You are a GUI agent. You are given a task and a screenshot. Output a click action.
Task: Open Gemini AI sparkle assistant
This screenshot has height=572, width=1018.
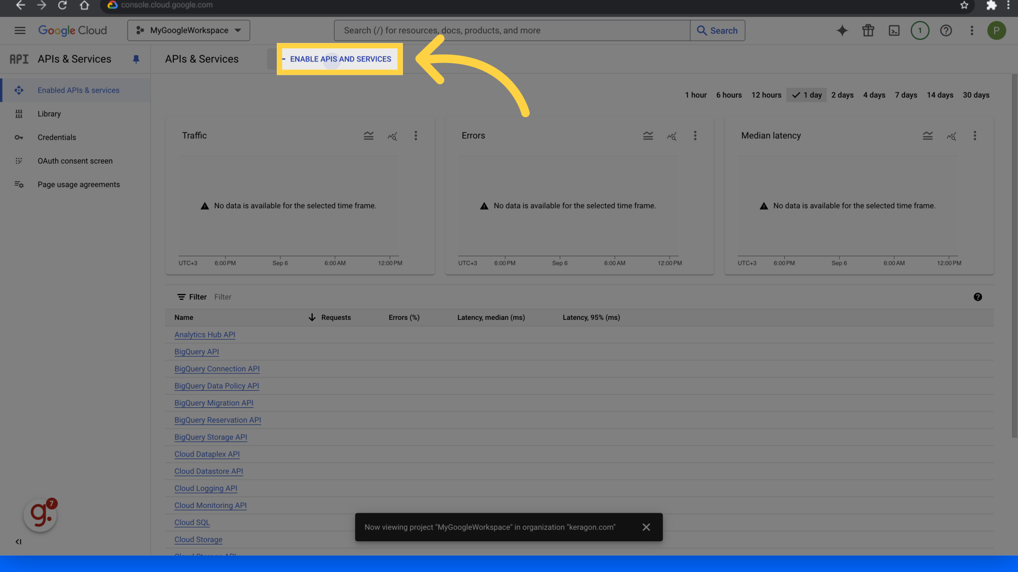842,30
